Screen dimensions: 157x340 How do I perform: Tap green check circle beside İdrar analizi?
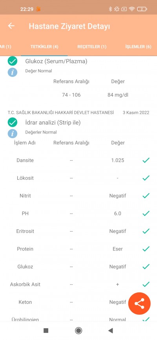[13, 122]
